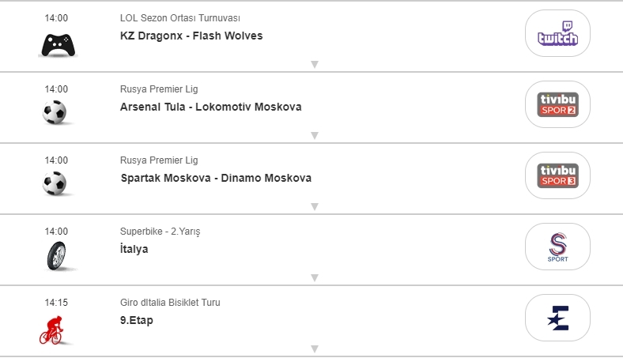Click soccer ball icon beside Arsenal Tula match

tap(55, 113)
